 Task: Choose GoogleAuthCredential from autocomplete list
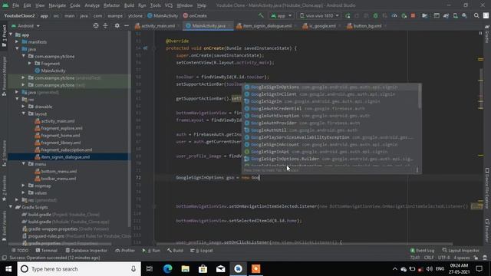331,109
